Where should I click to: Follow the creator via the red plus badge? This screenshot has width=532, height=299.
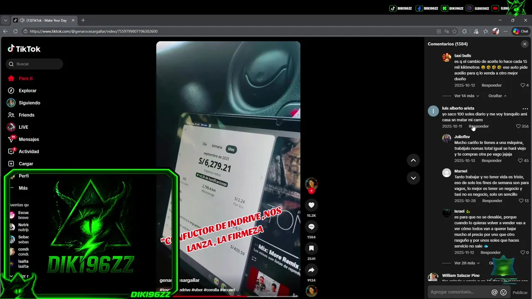click(311, 191)
